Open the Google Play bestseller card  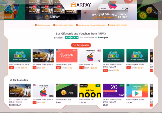(137, 91)
